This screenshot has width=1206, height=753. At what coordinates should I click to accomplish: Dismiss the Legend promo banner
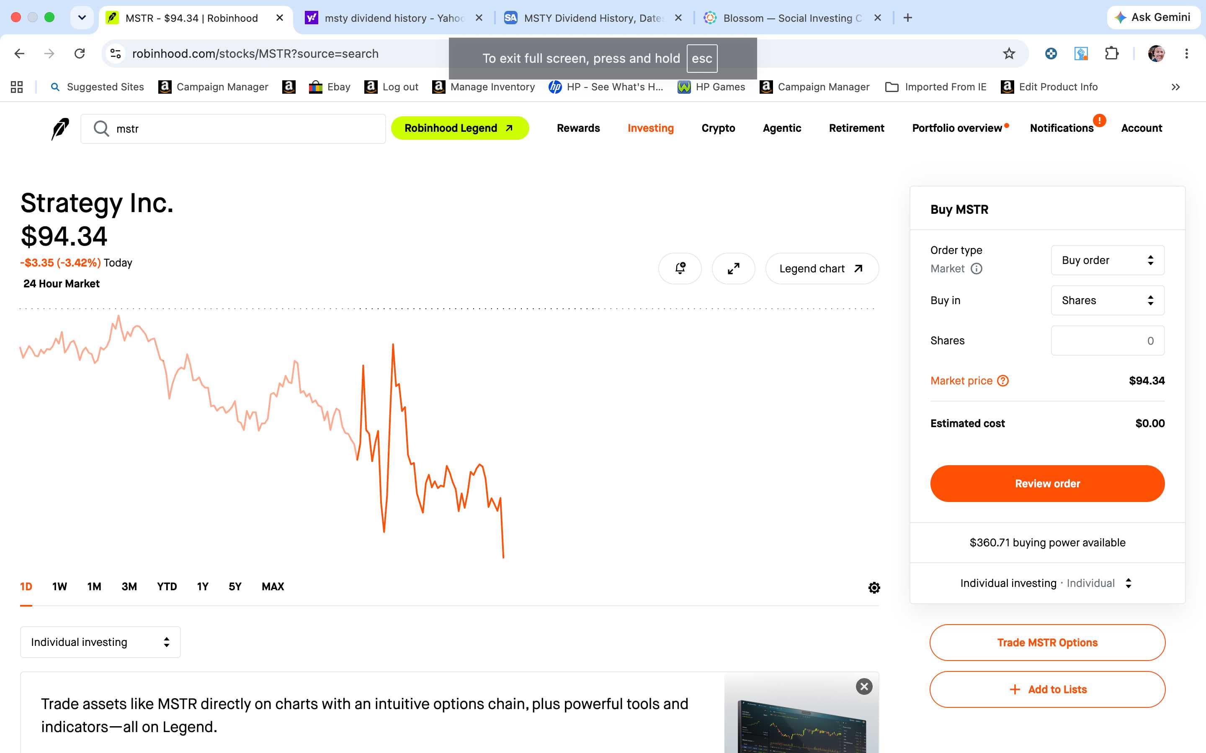(x=864, y=687)
